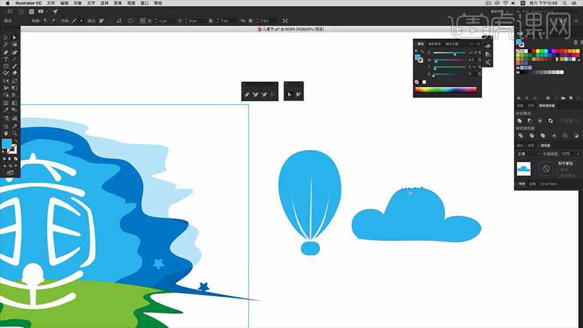This screenshot has height=328, width=583.
Task: Click the Minus Back icon in Pathfinder
Action: pos(576,136)
